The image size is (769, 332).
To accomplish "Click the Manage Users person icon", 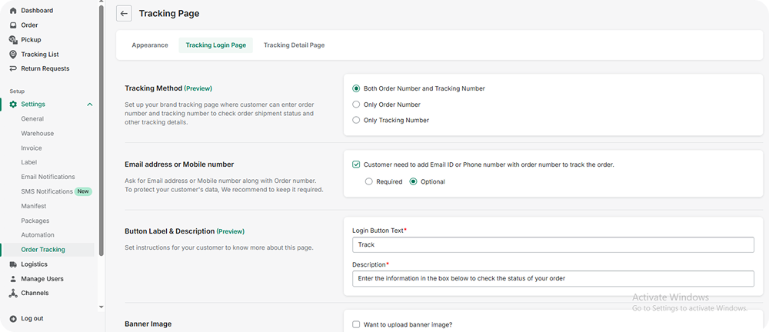I will [x=13, y=279].
